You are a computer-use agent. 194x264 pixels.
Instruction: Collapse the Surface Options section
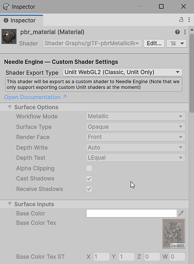[x=10, y=107]
